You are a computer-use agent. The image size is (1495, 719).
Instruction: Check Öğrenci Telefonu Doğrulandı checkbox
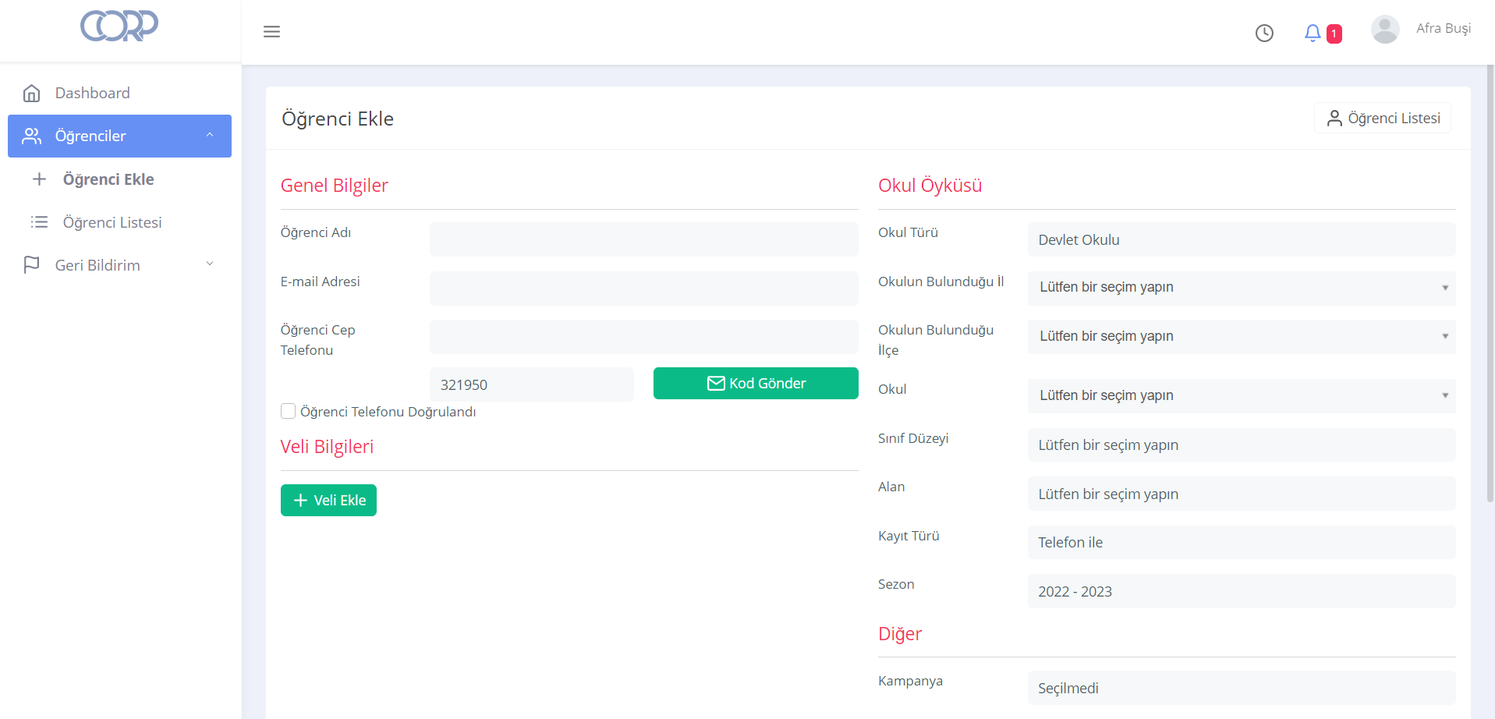click(289, 411)
